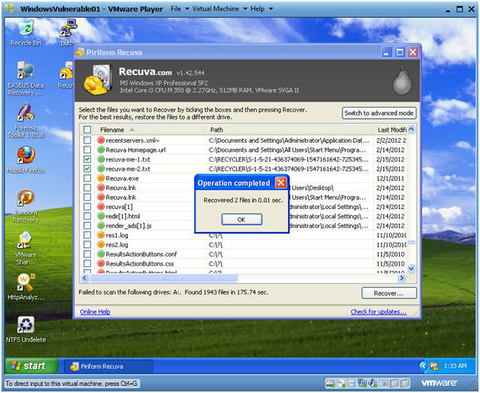Click the file list scroll down arrow
Screen dimensions: 480x393
click(x=411, y=269)
